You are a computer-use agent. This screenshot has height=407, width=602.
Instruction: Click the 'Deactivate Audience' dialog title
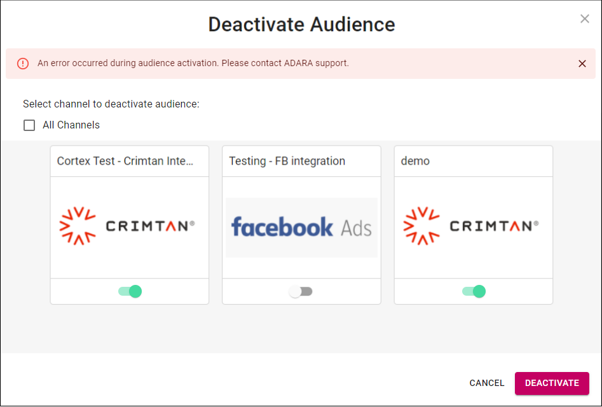(301, 25)
